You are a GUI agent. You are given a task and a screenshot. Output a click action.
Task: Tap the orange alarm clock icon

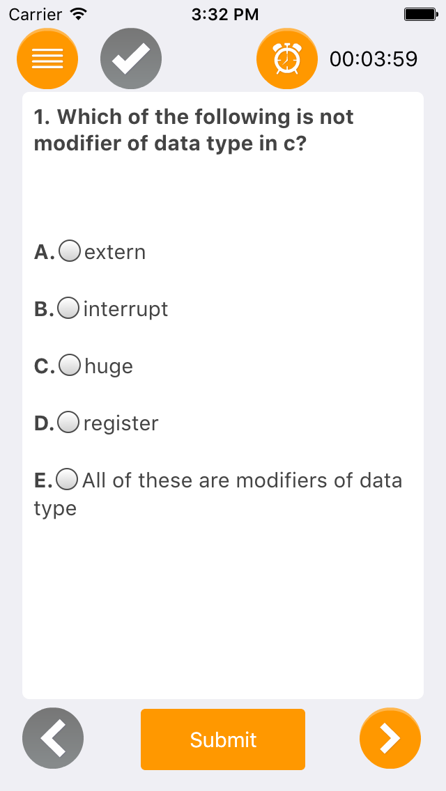point(287,58)
